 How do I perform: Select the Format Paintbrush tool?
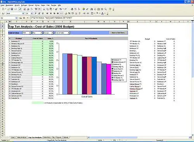click(56, 9)
